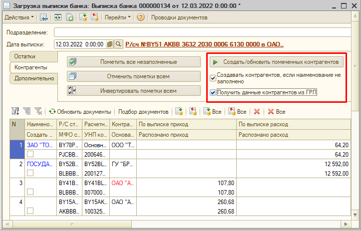Open the Действия dropdown menu
The image size is (361, 231).
[19, 17]
